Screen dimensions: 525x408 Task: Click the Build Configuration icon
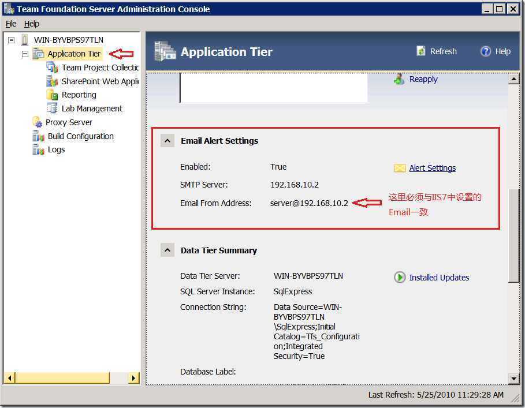tap(39, 136)
